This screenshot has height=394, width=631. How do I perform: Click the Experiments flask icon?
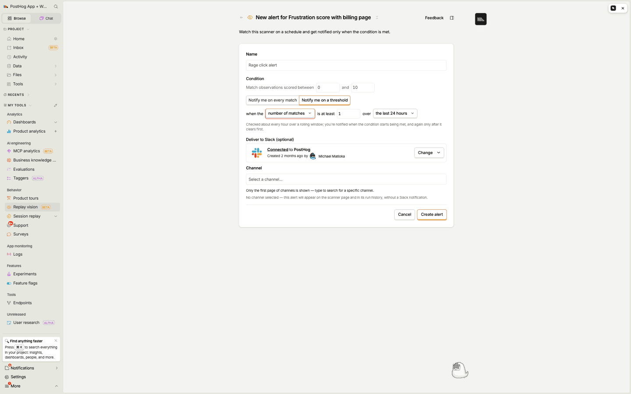(x=9, y=274)
